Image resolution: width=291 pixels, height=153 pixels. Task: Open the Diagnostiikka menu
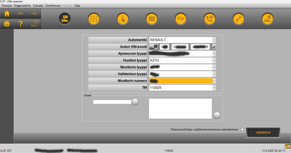pos(22,5)
